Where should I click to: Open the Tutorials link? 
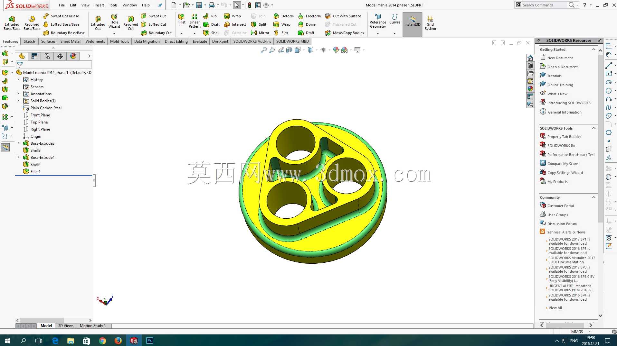(x=554, y=76)
